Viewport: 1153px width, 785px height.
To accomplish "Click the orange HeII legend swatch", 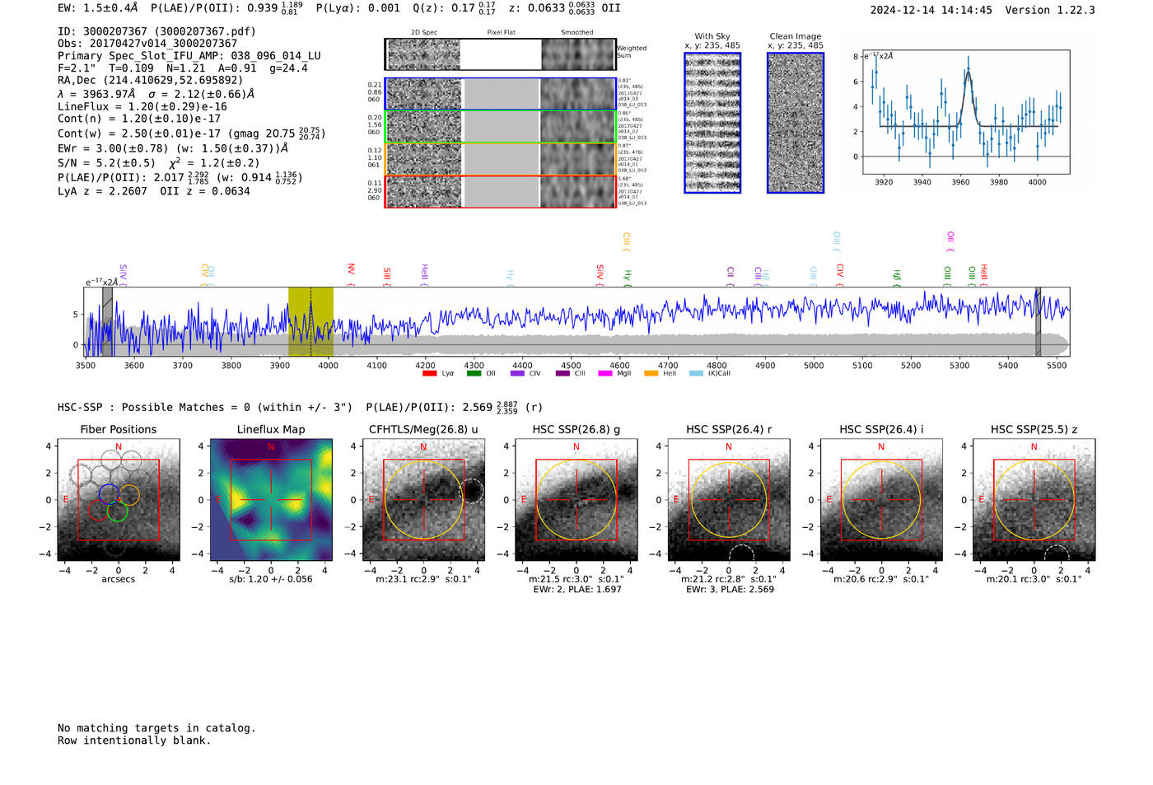I will 651,373.
